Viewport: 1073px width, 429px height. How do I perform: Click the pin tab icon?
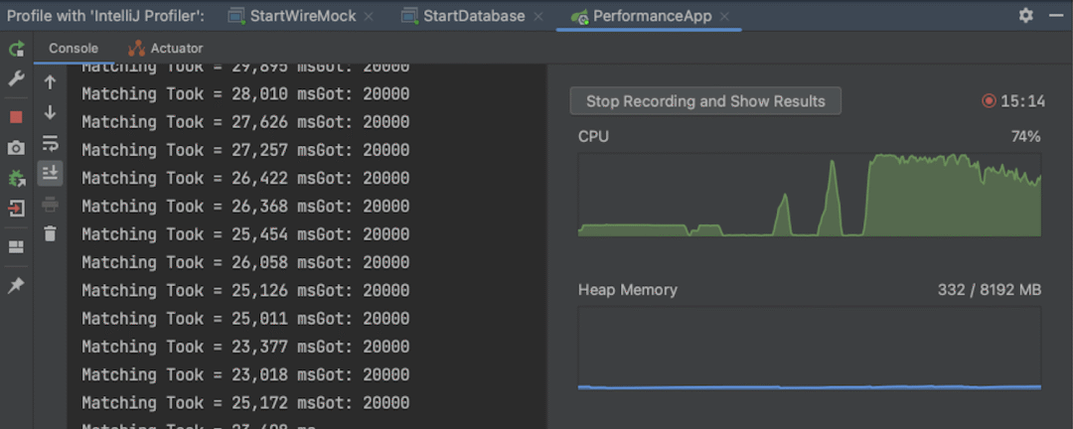click(x=16, y=285)
